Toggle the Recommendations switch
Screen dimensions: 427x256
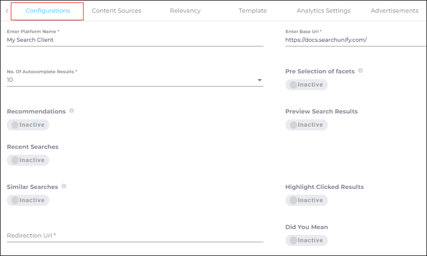click(x=28, y=125)
